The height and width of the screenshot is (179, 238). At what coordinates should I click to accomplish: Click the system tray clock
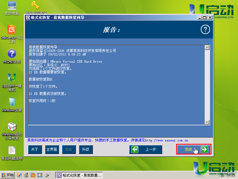pos(231,175)
